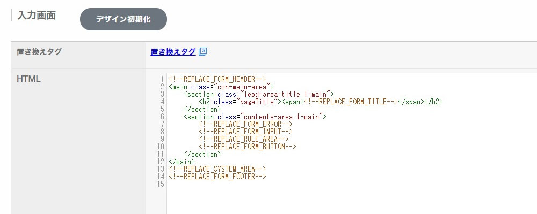Click the 置き換えタグ row label on the left
The height and width of the screenshot is (214, 537).
[x=39, y=52]
